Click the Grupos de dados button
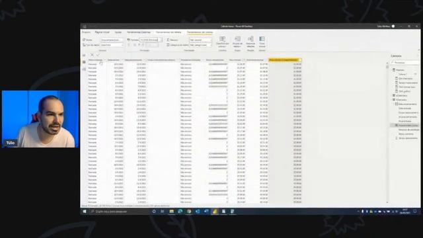423x238 pixels. point(237,42)
